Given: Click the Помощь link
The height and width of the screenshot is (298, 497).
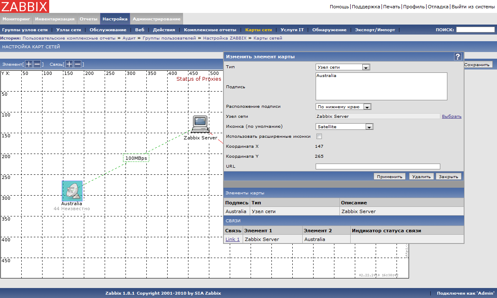Looking at the screenshot, I should (x=339, y=7).
